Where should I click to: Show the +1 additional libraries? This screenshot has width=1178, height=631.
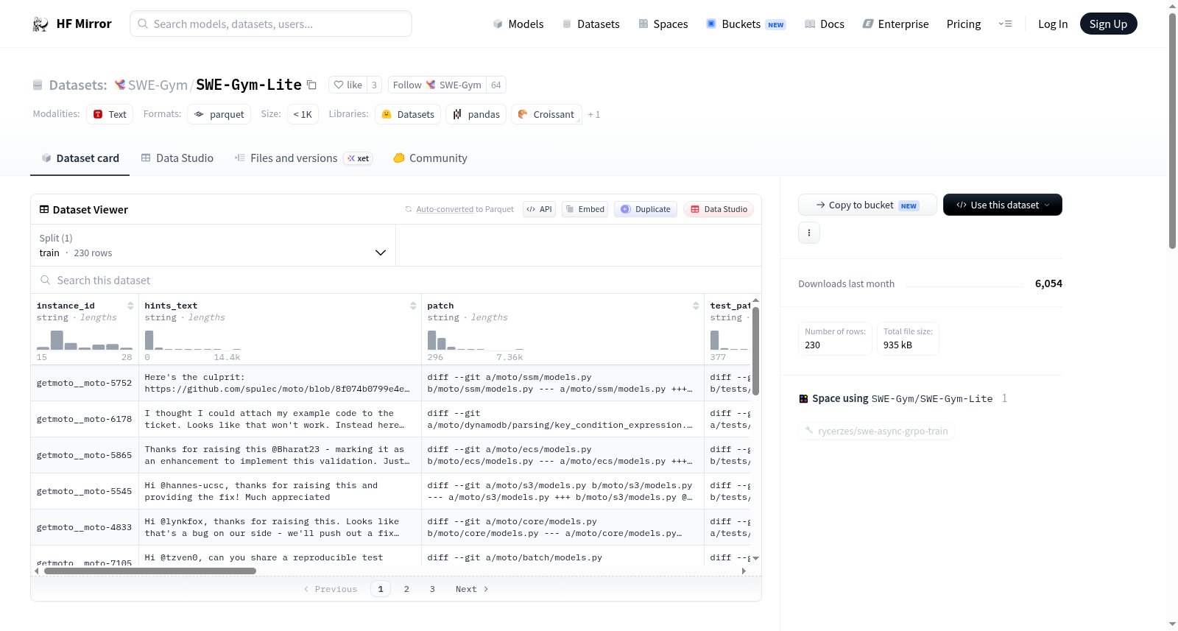point(594,114)
